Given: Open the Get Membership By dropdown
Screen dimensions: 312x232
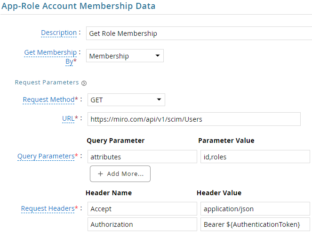Looking at the screenshot, I should [125, 56].
